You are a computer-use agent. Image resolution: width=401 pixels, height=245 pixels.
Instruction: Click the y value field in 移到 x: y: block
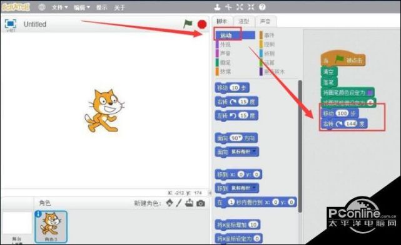click(x=256, y=175)
